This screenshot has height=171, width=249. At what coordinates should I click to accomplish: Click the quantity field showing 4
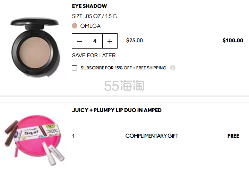point(95,41)
